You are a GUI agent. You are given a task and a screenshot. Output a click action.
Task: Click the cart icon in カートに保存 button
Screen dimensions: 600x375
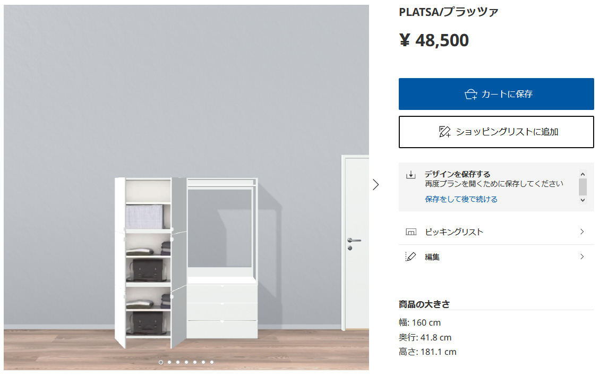(470, 94)
